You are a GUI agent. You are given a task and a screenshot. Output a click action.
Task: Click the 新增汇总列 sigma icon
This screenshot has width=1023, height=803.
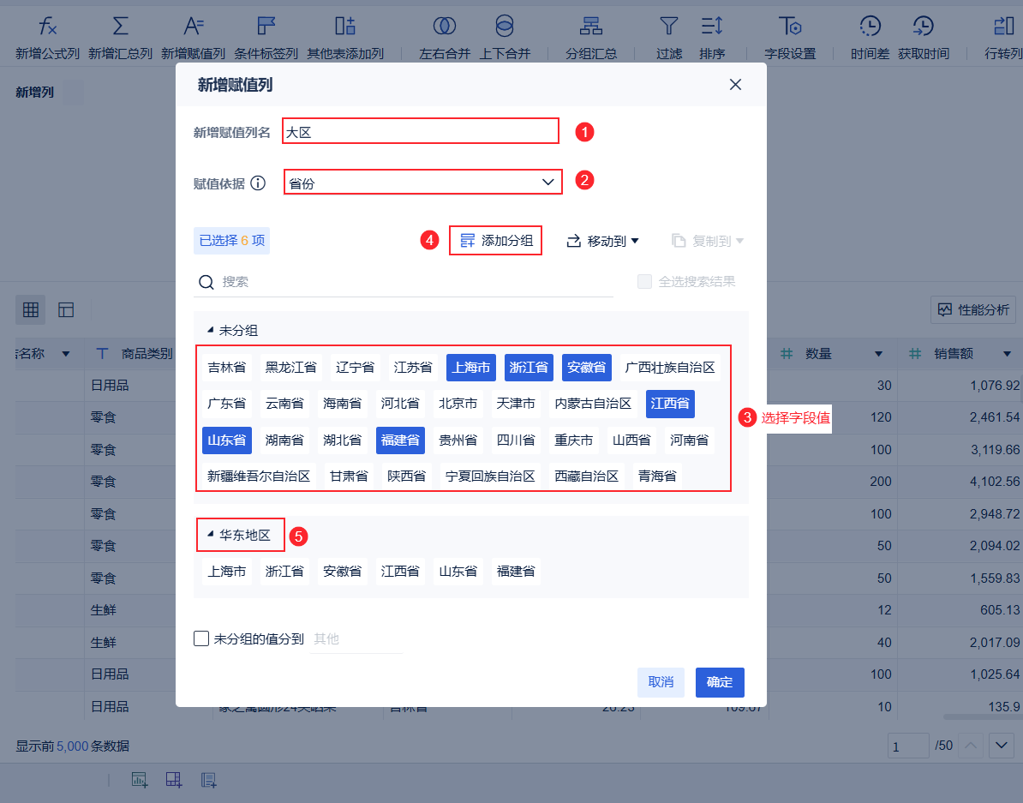click(121, 27)
